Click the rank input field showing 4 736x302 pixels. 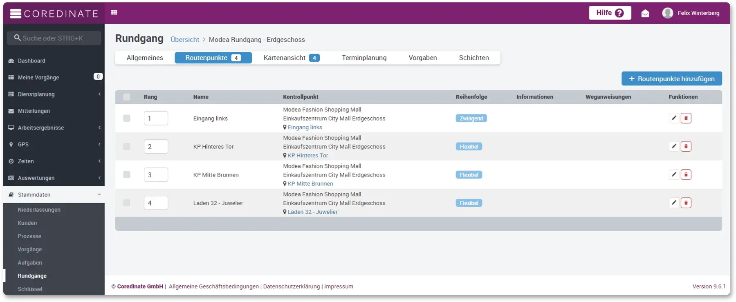coord(156,203)
